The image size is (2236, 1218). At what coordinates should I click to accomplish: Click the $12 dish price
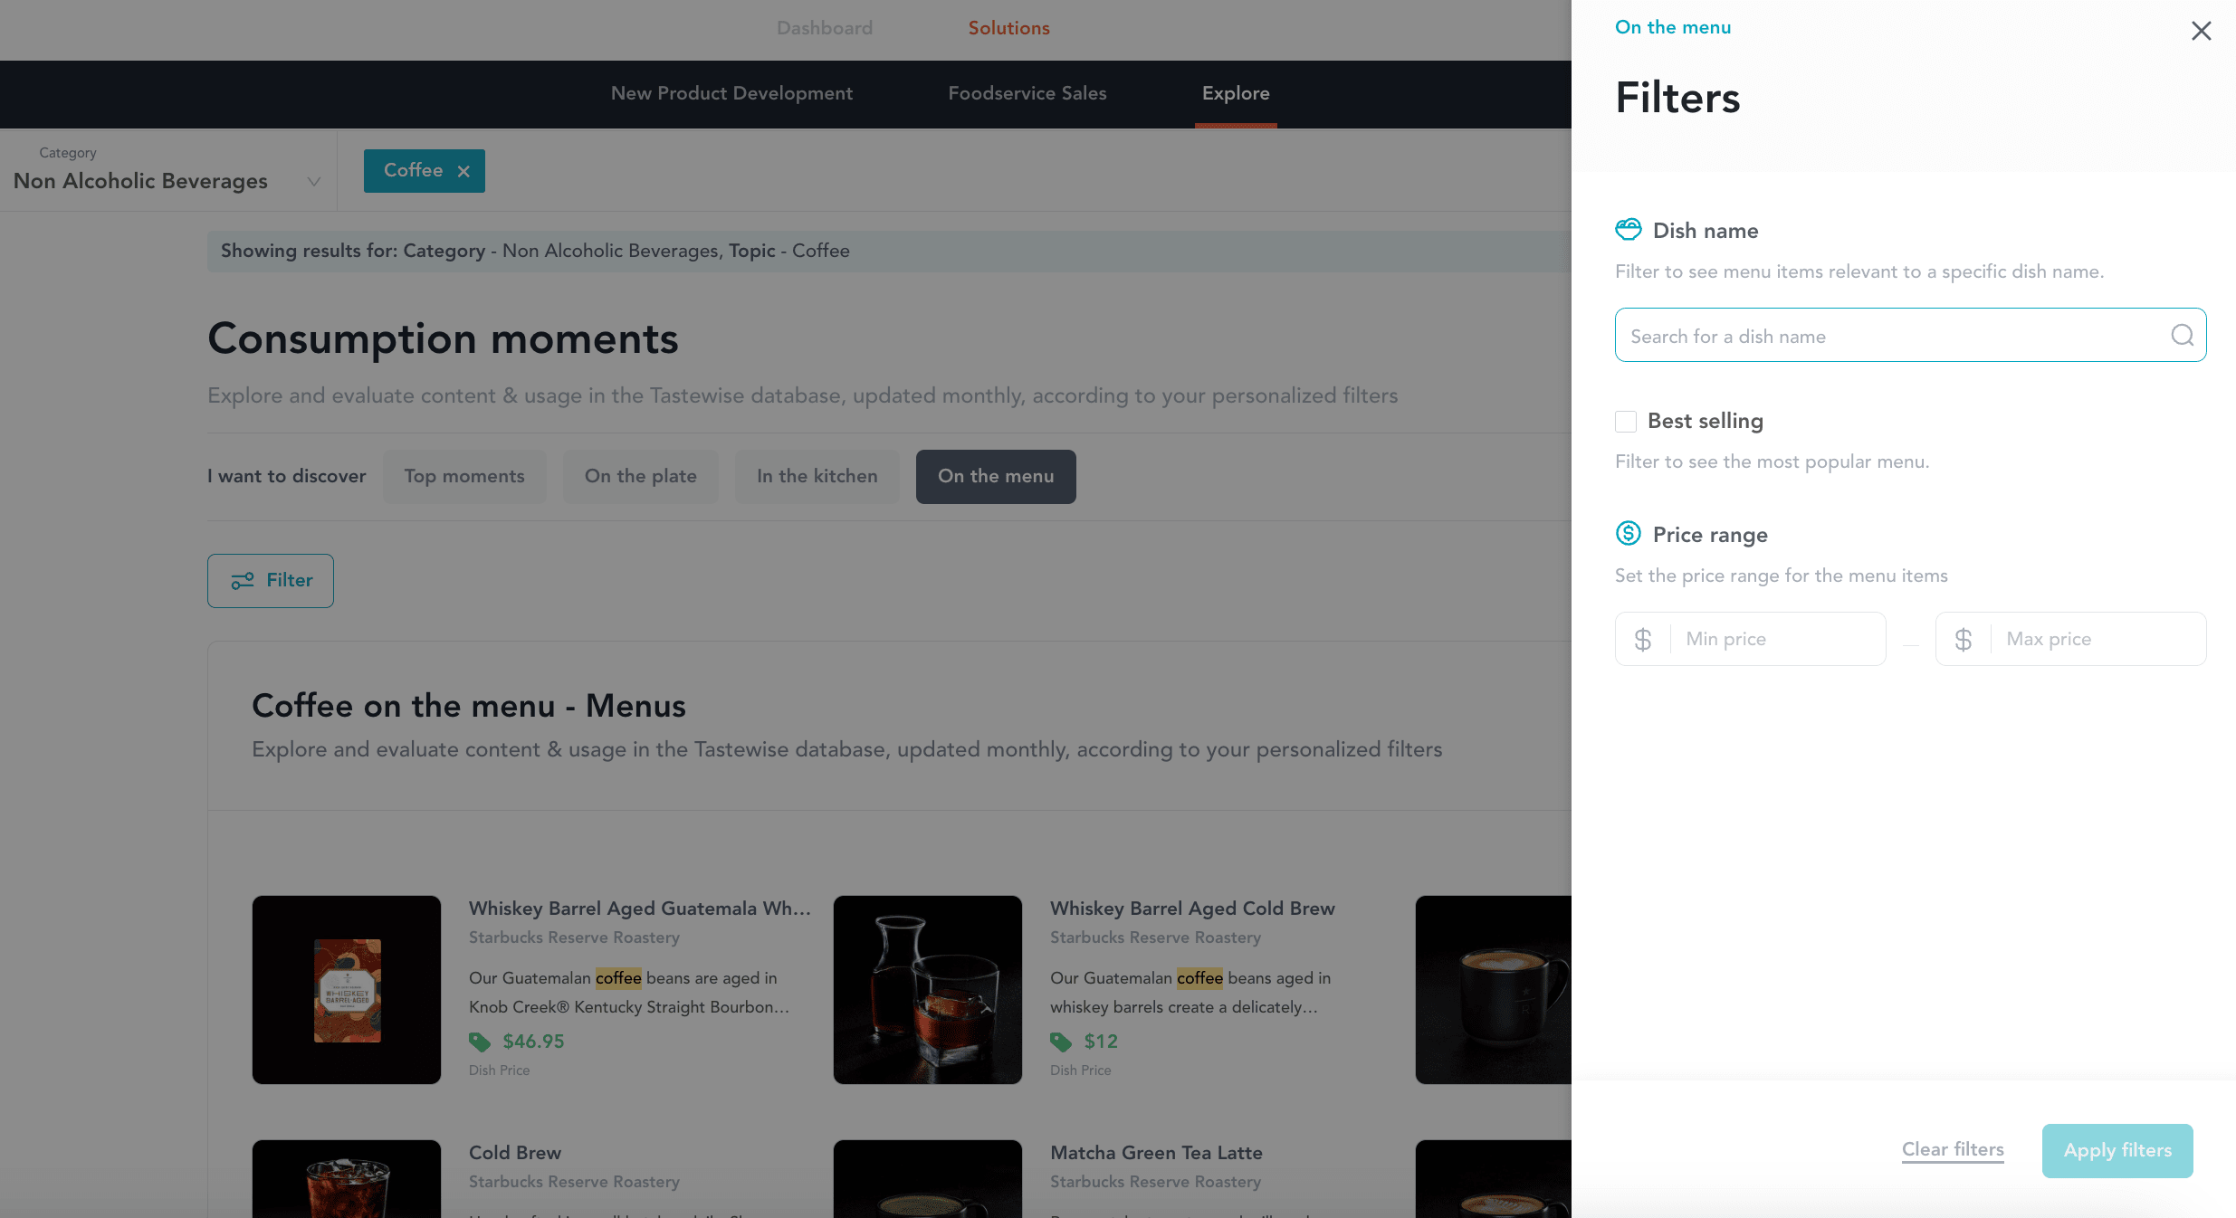coord(1101,1042)
